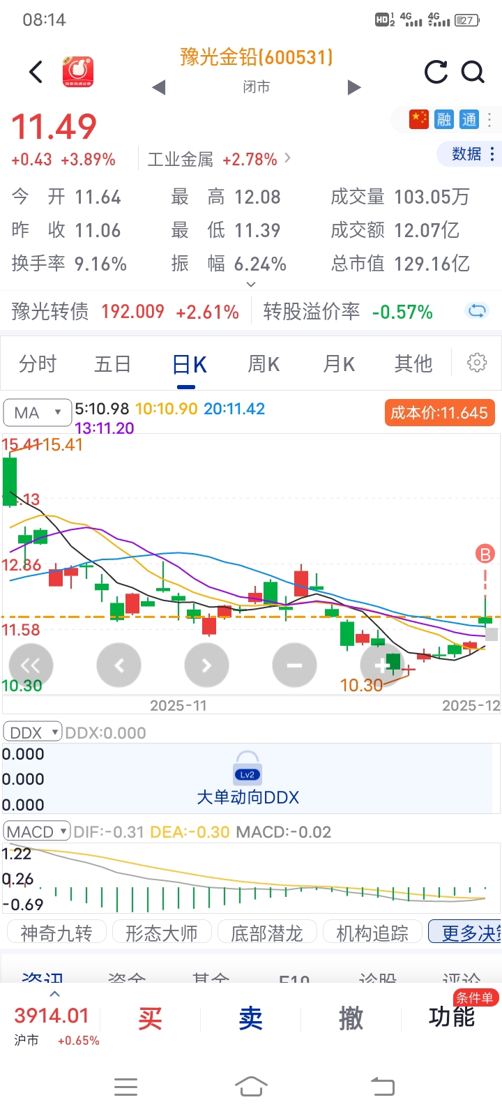Tap the red B buy marker
502x1116 pixels.
click(x=485, y=555)
